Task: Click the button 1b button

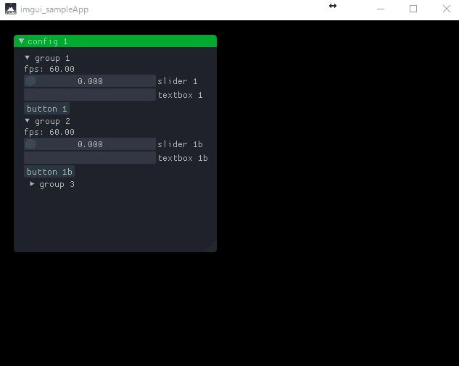Action: (x=49, y=172)
